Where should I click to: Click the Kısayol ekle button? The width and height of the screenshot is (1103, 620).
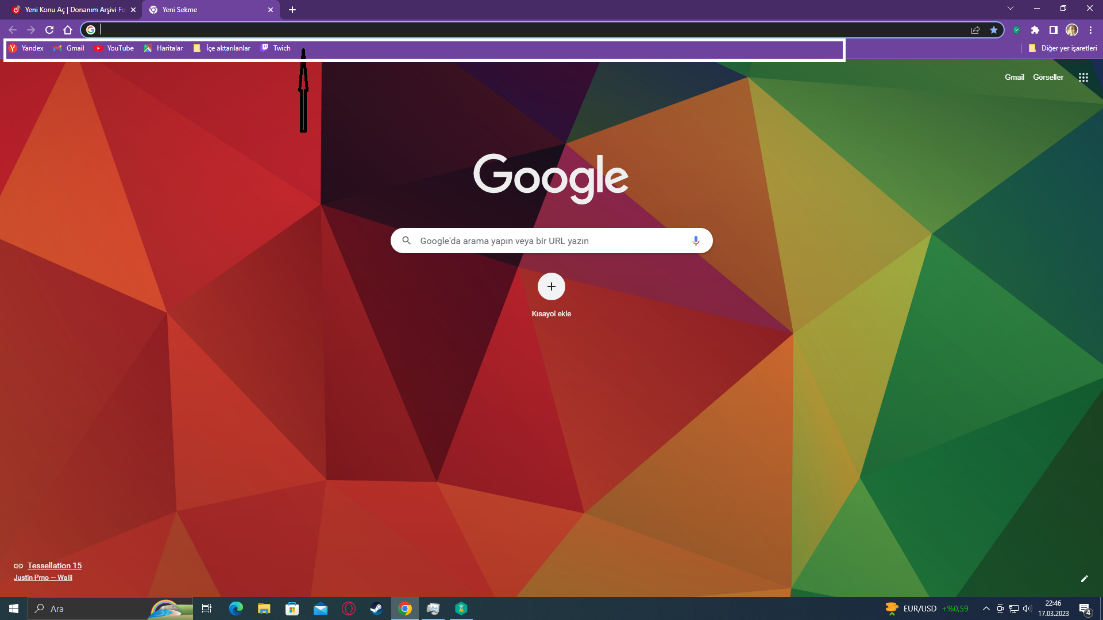point(551,287)
